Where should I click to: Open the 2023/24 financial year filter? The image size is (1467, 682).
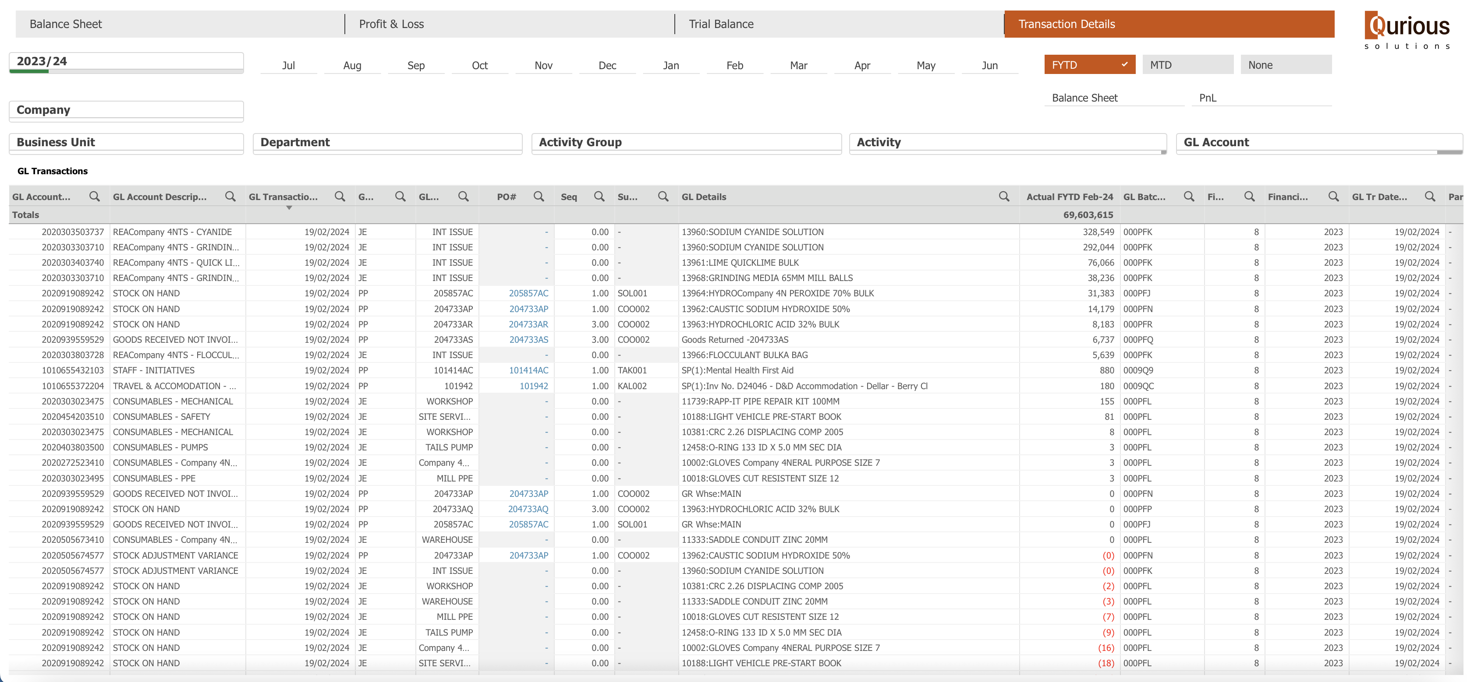point(127,62)
